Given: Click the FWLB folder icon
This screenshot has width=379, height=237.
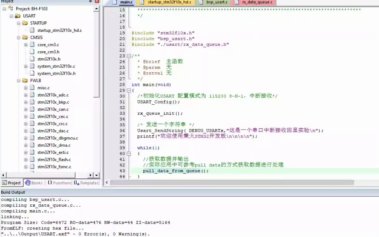Looking at the screenshot, I should tap(25, 80).
